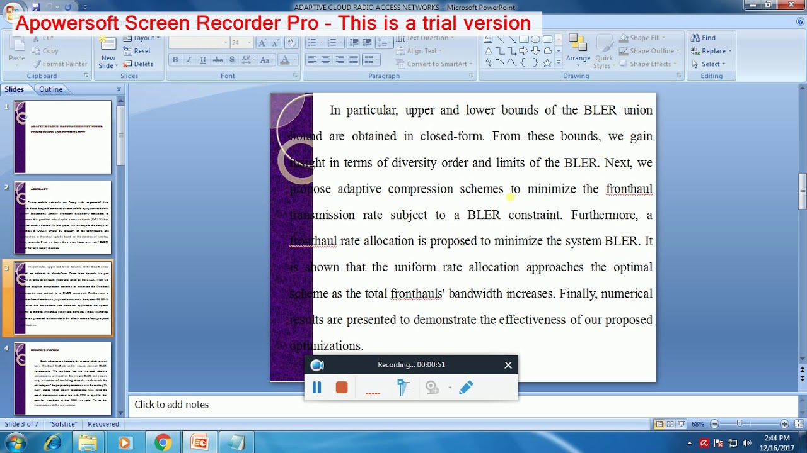Open the font size dropdown

pyautogui.click(x=249, y=42)
